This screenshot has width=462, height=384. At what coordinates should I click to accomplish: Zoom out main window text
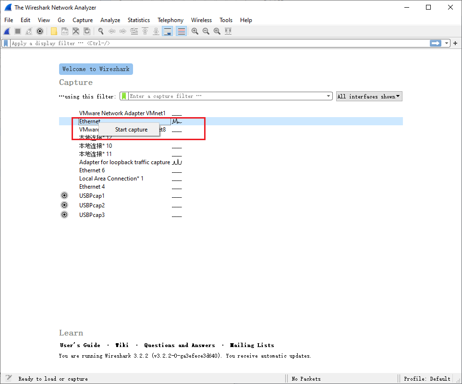click(x=206, y=31)
